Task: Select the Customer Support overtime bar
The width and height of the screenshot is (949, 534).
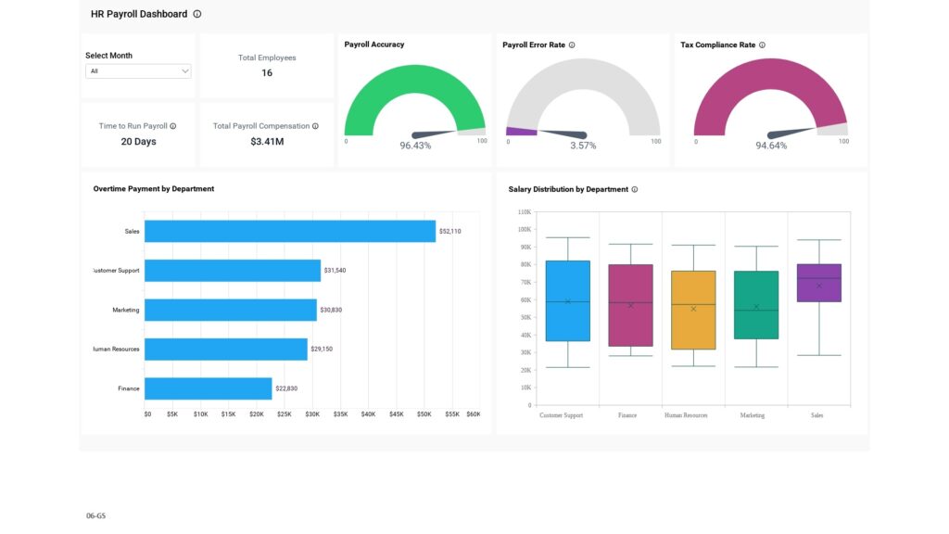Action: click(232, 270)
